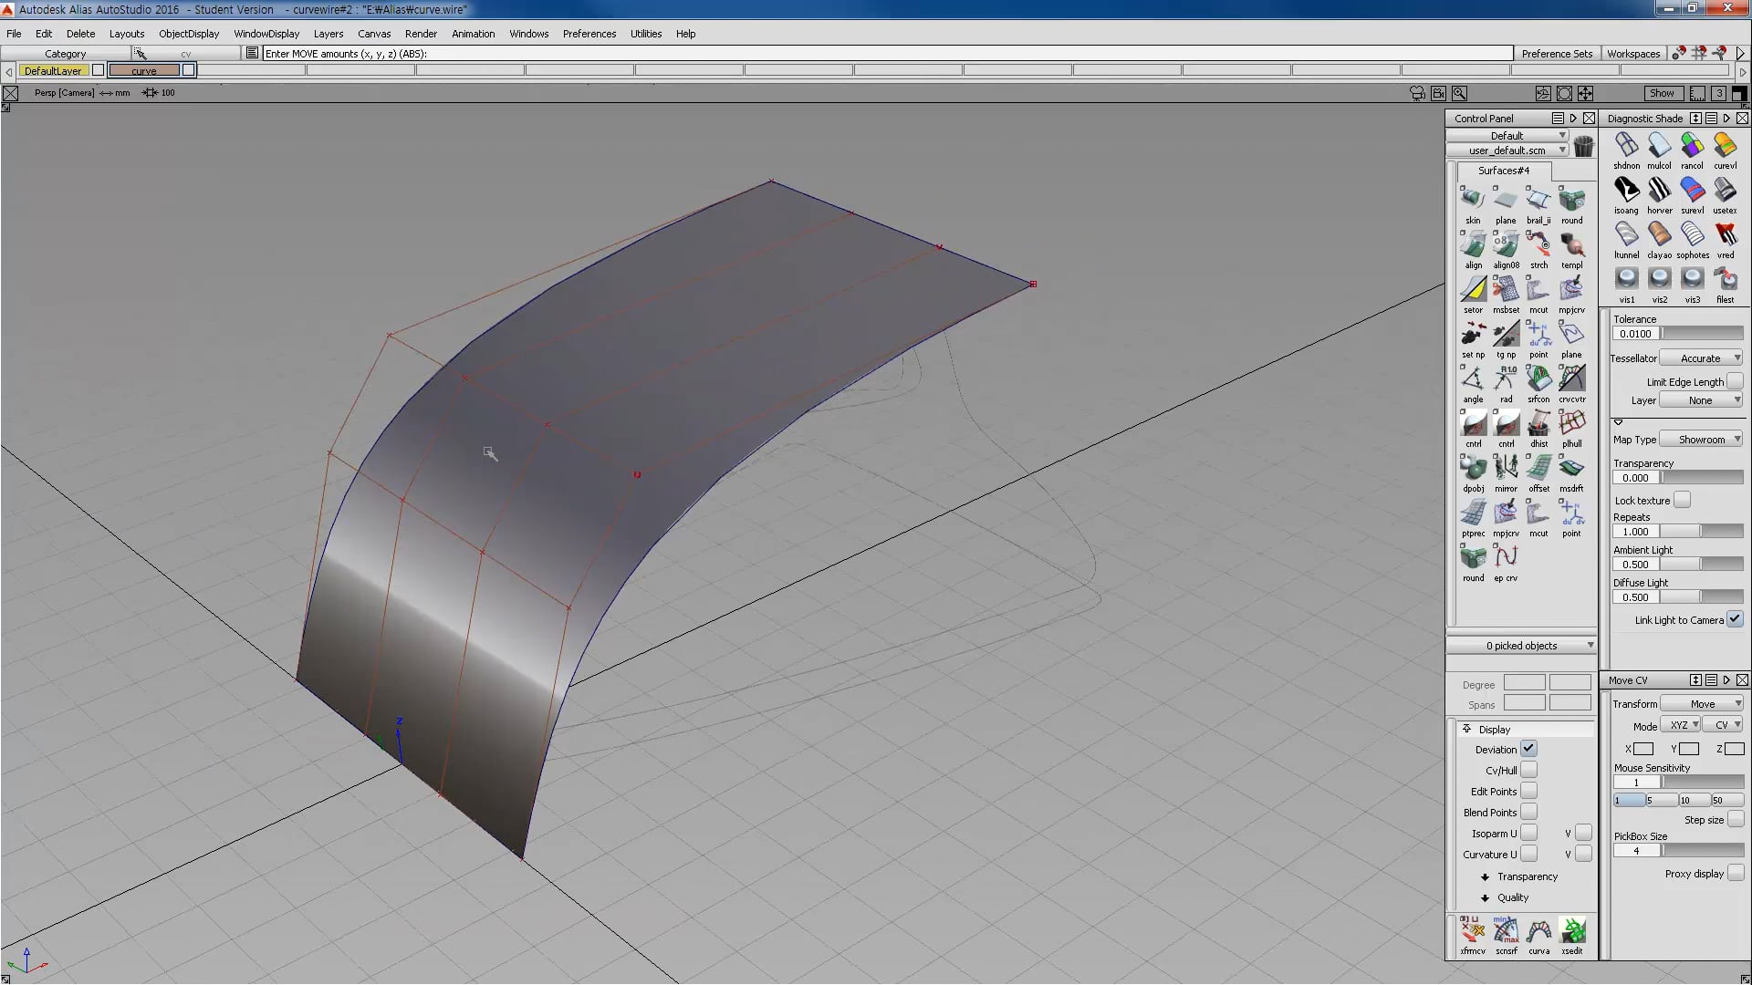
Task: Set mouse sensitivity preset to 50
Action: tap(1727, 800)
